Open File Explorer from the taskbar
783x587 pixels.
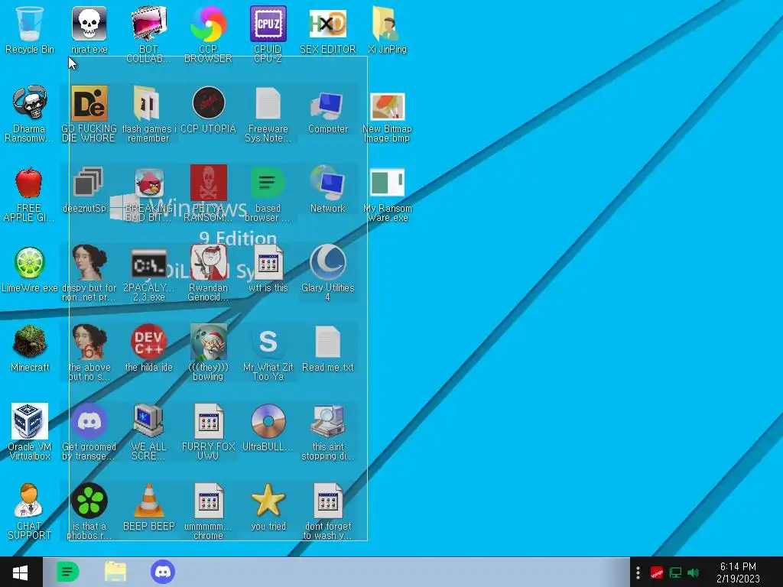[115, 572]
